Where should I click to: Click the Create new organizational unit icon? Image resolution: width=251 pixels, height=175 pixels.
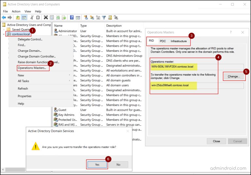click(98, 17)
